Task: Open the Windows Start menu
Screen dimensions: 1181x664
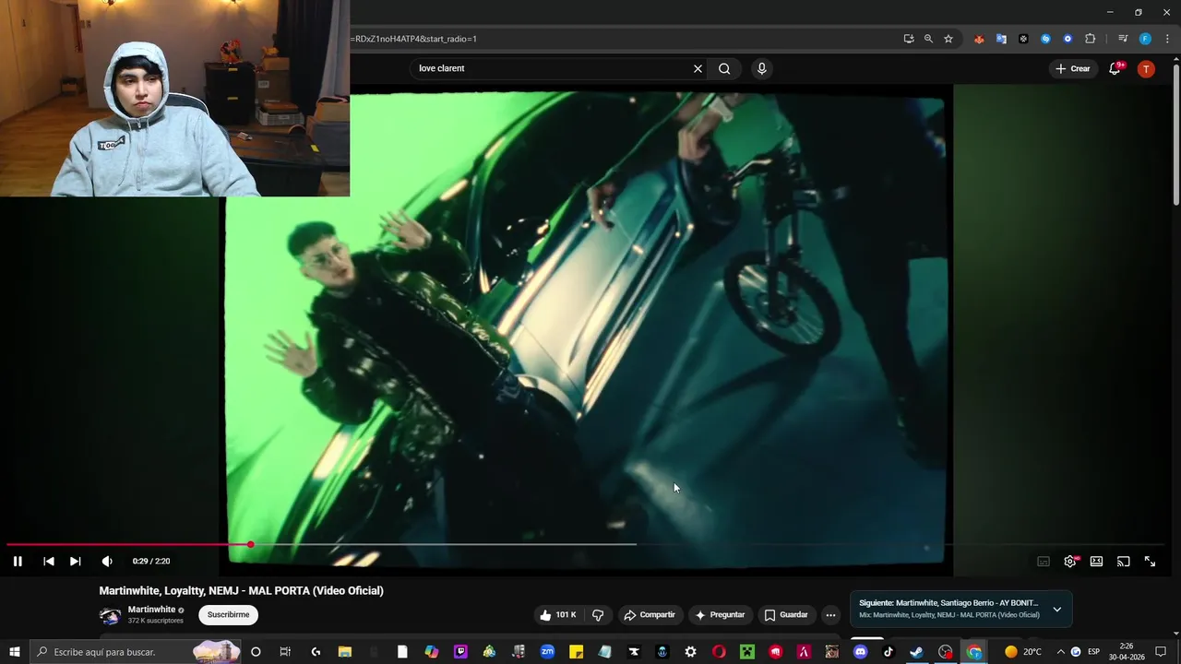Action: click(x=15, y=652)
